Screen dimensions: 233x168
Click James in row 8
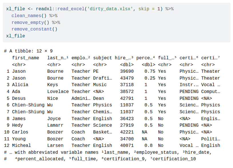19,119
